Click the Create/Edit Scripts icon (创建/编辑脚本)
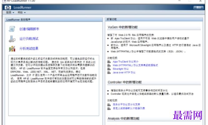Image resolution: width=208 pixels, height=125 pixels. 12,29
